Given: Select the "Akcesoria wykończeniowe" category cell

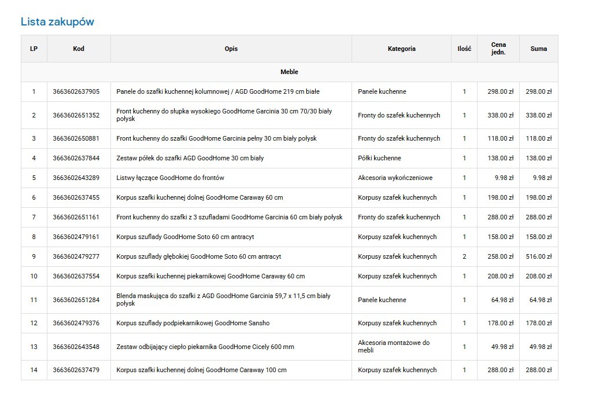Looking at the screenshot, I should [395, 178].
